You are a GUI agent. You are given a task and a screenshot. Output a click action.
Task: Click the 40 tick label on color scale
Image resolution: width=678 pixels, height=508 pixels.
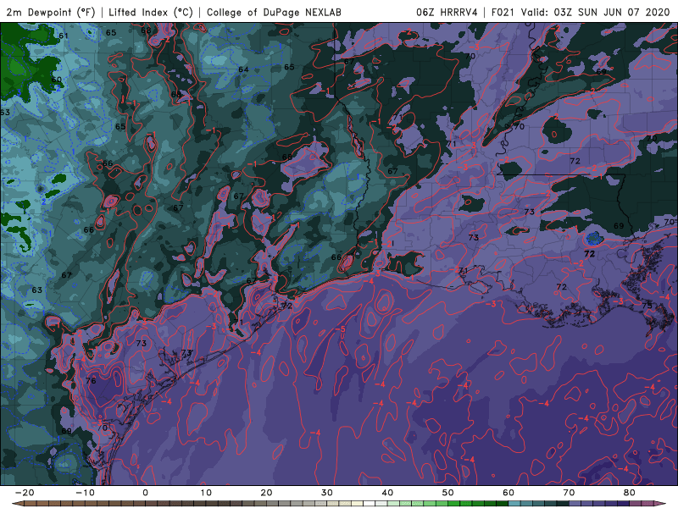[387, 493]
